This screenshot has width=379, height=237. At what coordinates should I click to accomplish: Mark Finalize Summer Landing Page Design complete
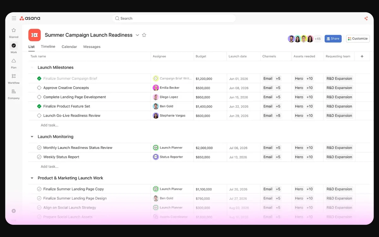tap(39, 198)
